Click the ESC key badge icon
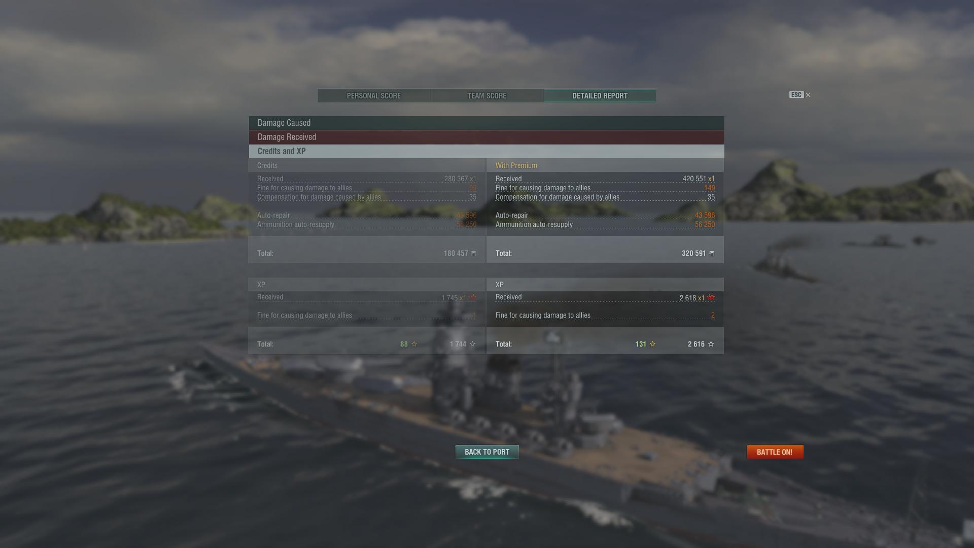 (796, 95)
